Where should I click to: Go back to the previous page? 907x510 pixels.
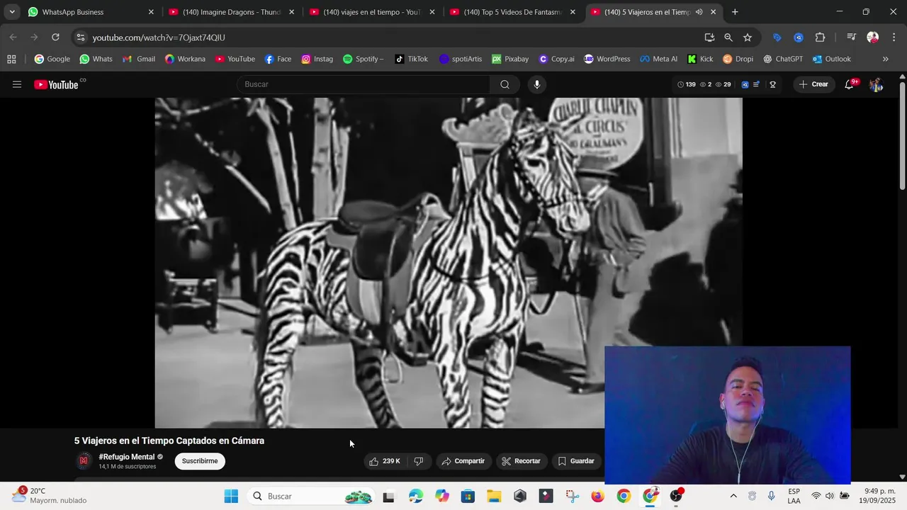(x=13, y=38)
